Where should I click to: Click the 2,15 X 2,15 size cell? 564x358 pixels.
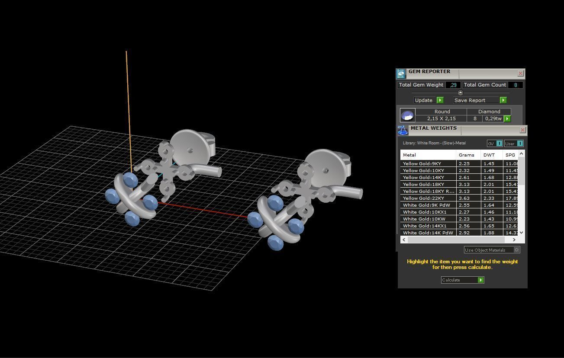pyautogui.click(x=442, y=118)
